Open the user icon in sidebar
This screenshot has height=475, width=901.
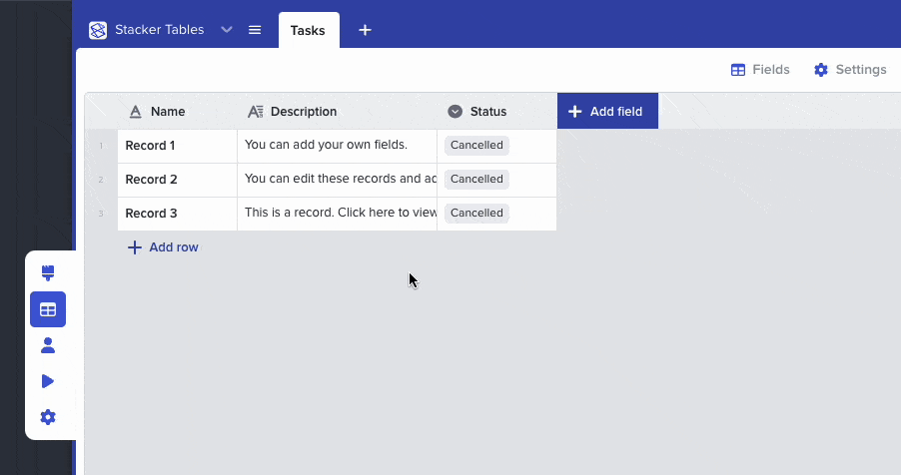pos(48,345)
